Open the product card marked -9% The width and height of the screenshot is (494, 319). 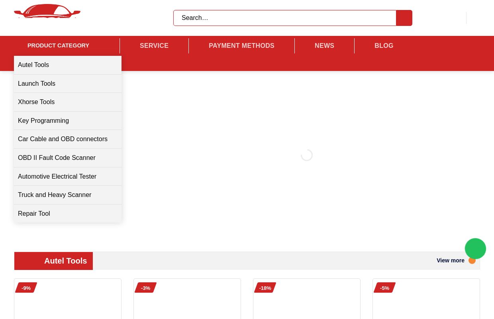tap(68, 299)
